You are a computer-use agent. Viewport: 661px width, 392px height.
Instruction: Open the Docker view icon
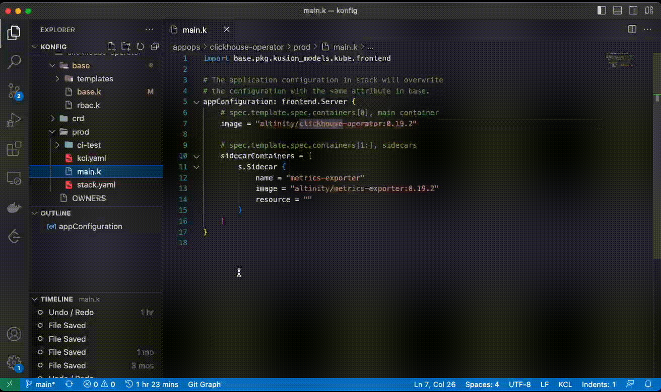tap(14, 208)
